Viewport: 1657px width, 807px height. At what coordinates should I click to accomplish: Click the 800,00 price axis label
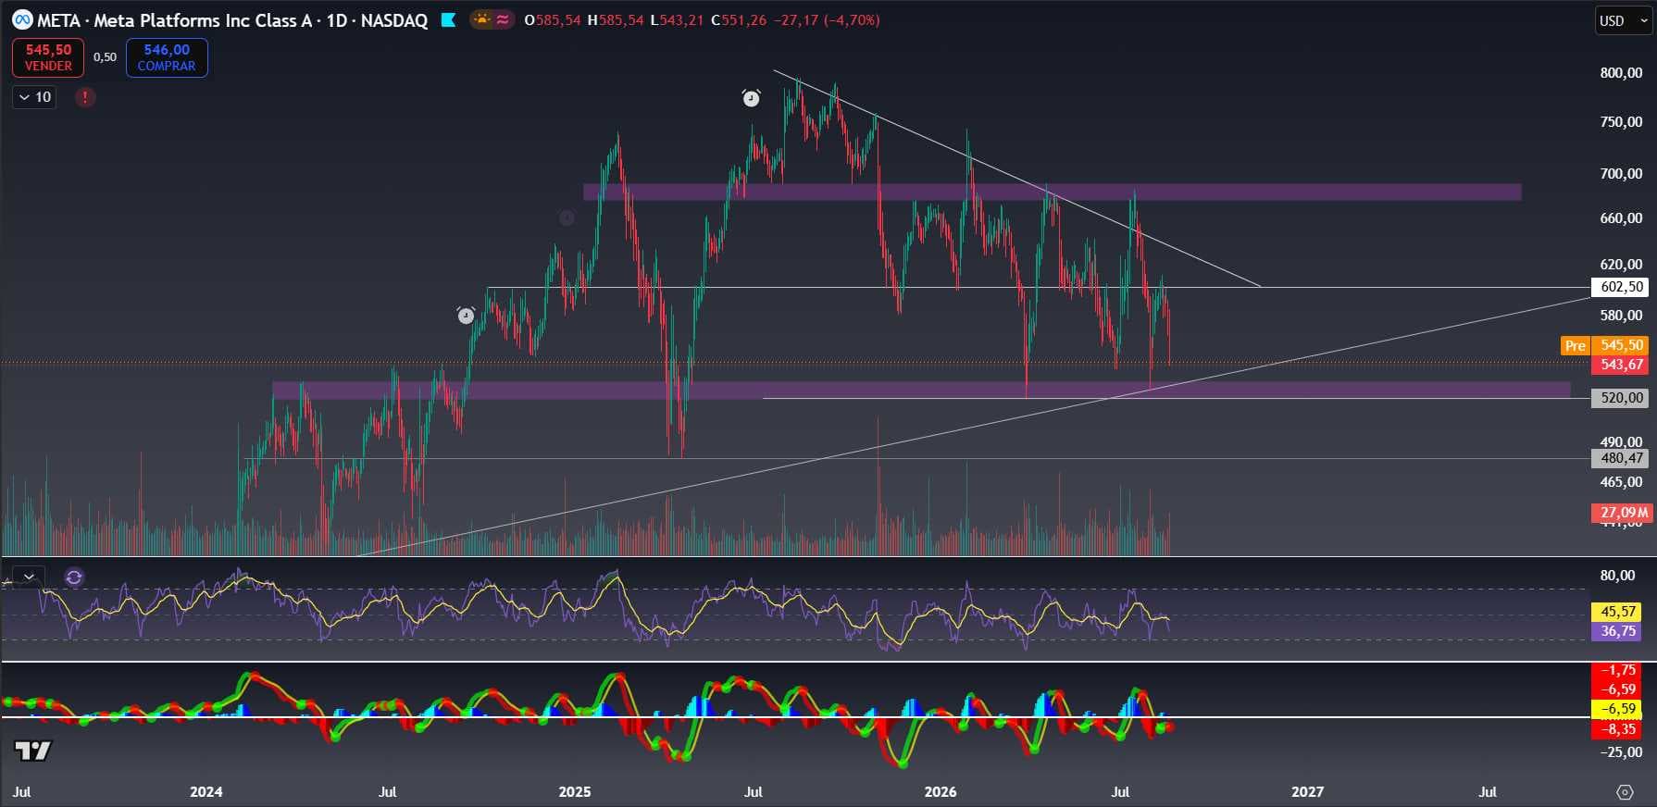[1622, 73]
